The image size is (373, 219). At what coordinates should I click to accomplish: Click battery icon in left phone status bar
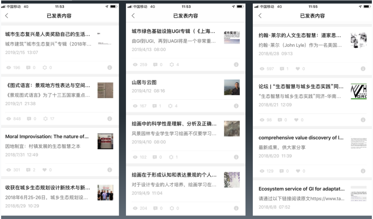[113, 7]
